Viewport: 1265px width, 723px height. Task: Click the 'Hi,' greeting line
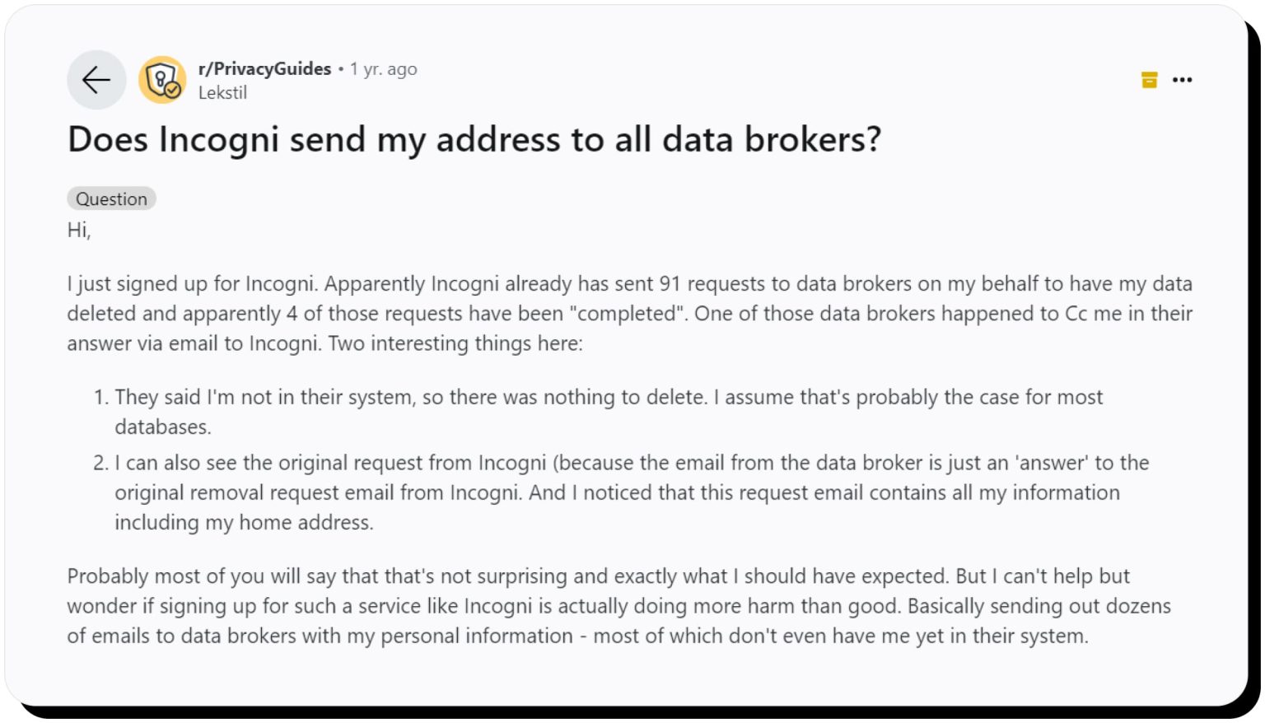pyautogui.click(x=79, y=231)
